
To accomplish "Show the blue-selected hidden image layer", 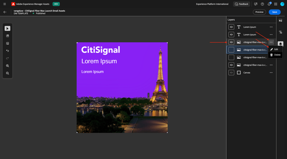I will tap(231, 50).
